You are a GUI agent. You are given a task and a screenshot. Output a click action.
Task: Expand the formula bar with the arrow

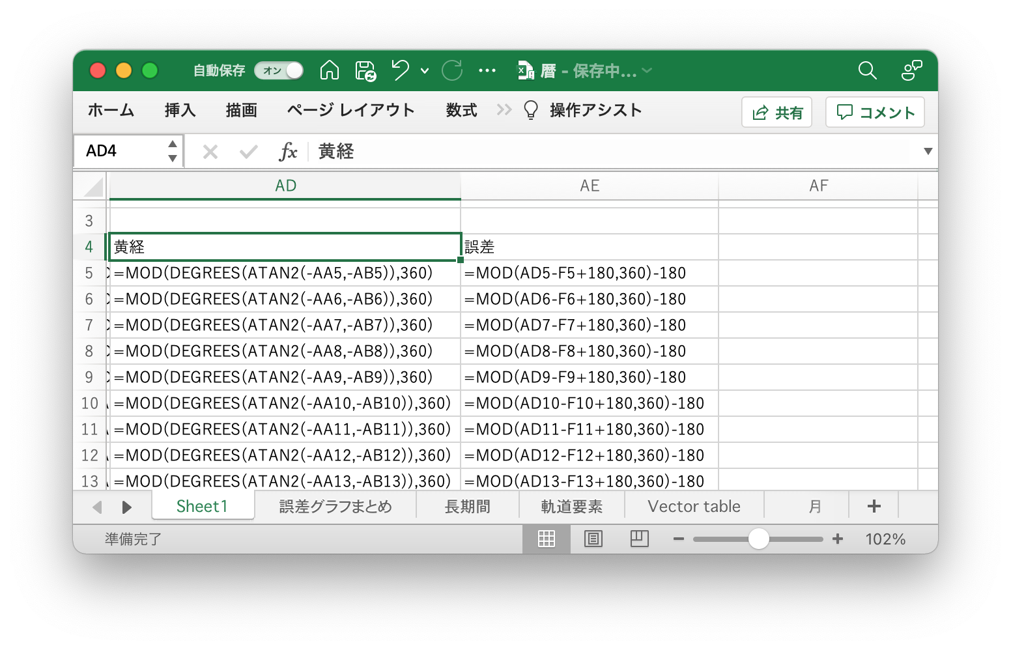coord(928,152)
